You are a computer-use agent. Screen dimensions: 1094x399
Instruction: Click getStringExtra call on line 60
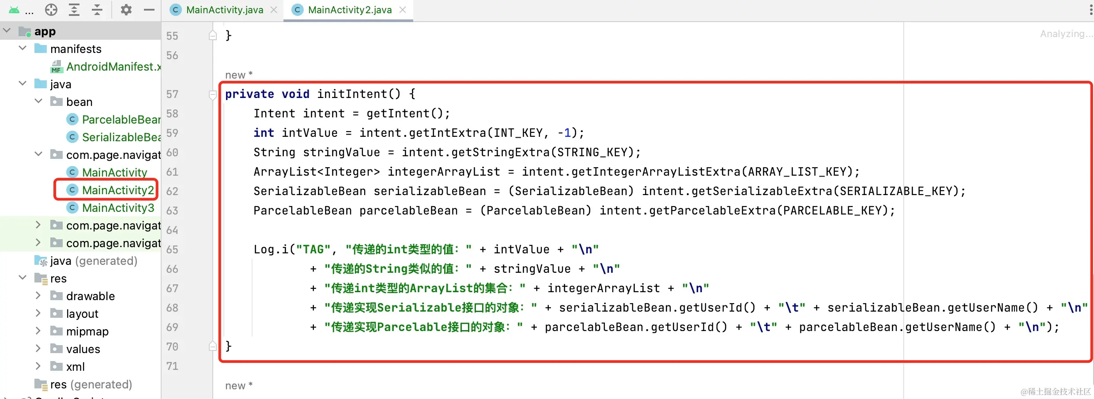pos(500,152)
